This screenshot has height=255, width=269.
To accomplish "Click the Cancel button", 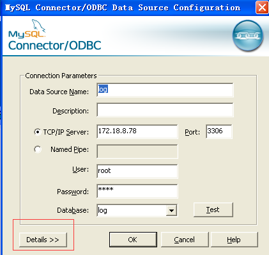I will pyautogui.click(x=185, y=240).
